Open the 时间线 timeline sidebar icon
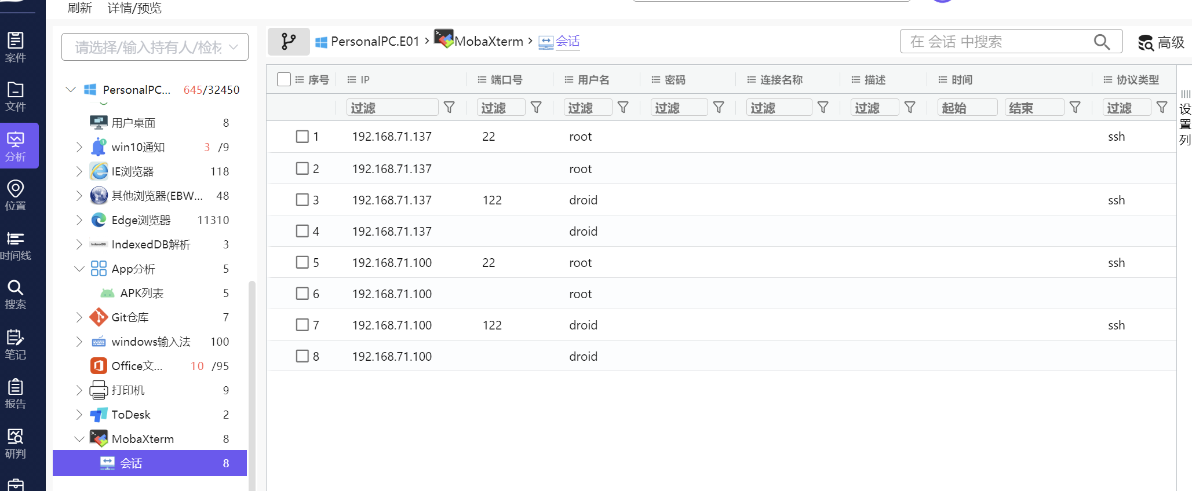Image resolution: width=1192 pixels, height=491 pixels. 16,245
